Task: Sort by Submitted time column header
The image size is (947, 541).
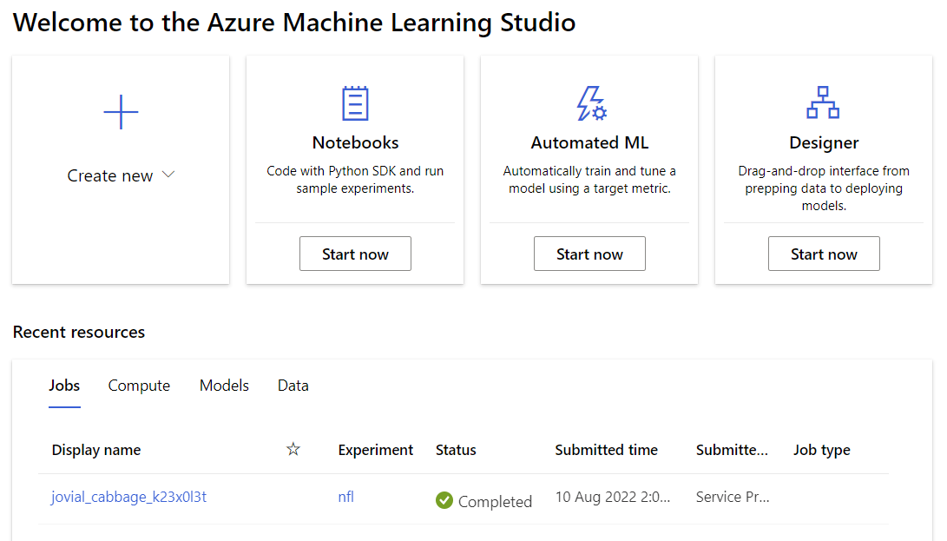Action: [607, 450]
